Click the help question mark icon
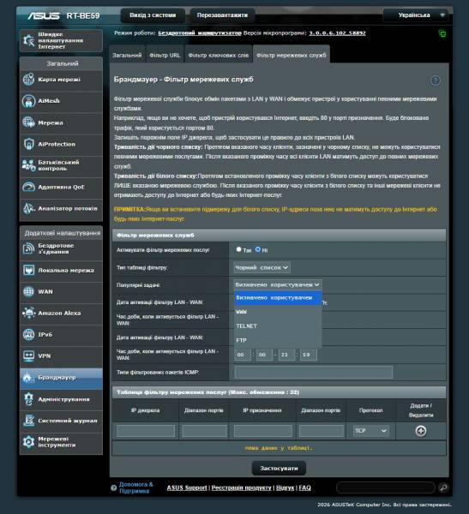This screenshot has height=514, width=469. (x=436, y=81)
